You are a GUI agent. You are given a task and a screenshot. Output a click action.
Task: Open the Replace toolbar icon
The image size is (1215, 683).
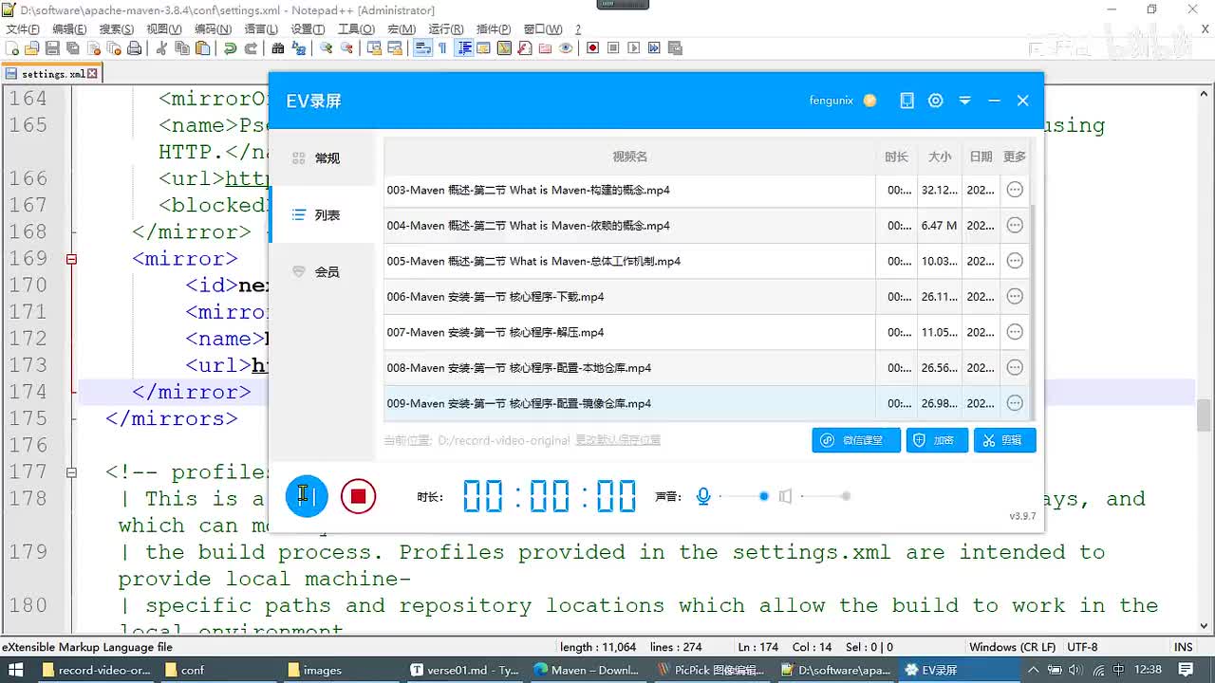tap(299, 48)
